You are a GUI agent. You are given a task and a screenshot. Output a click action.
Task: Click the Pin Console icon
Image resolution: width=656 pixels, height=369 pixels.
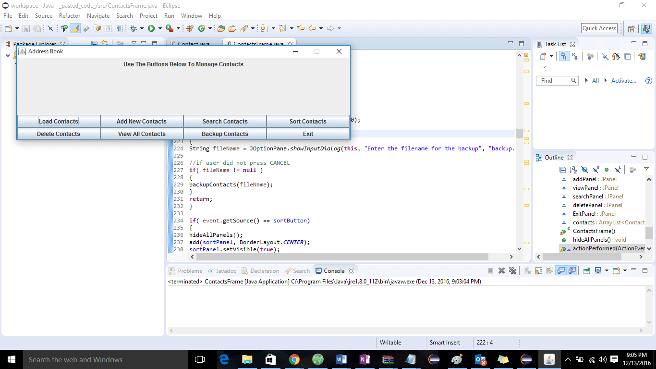pos(587,271)
